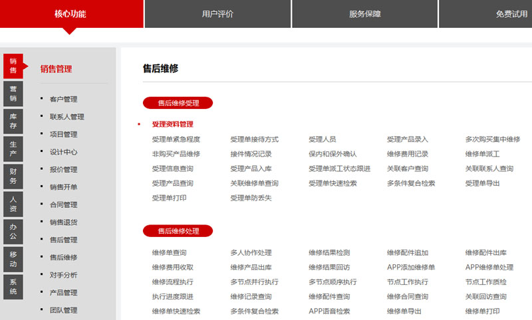Select the 营销 sidebar category
Viewport: 532px width, 320px height.
(13, 94)
